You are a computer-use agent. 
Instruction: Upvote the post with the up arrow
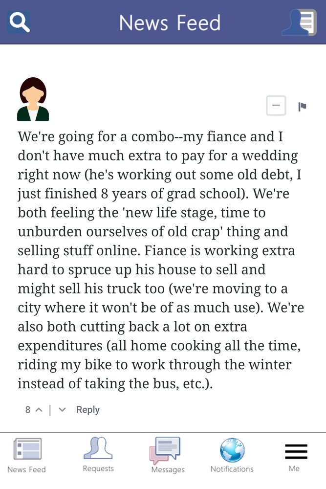click(x=39, y=410)
